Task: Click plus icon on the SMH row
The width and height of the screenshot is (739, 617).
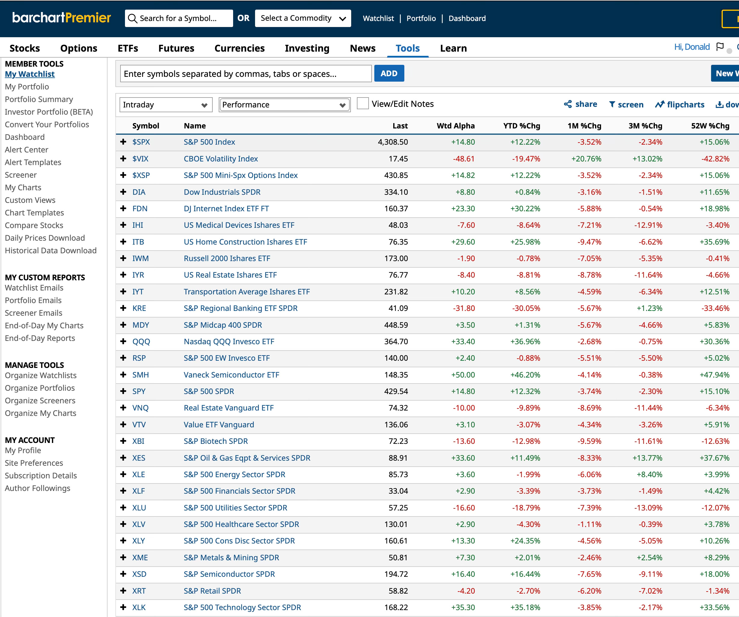Action: tap(123, 375)
